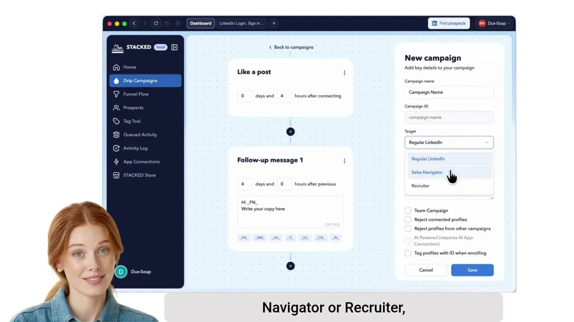Insert the _CN_ placeholder tag

click(x=321, y=238)
